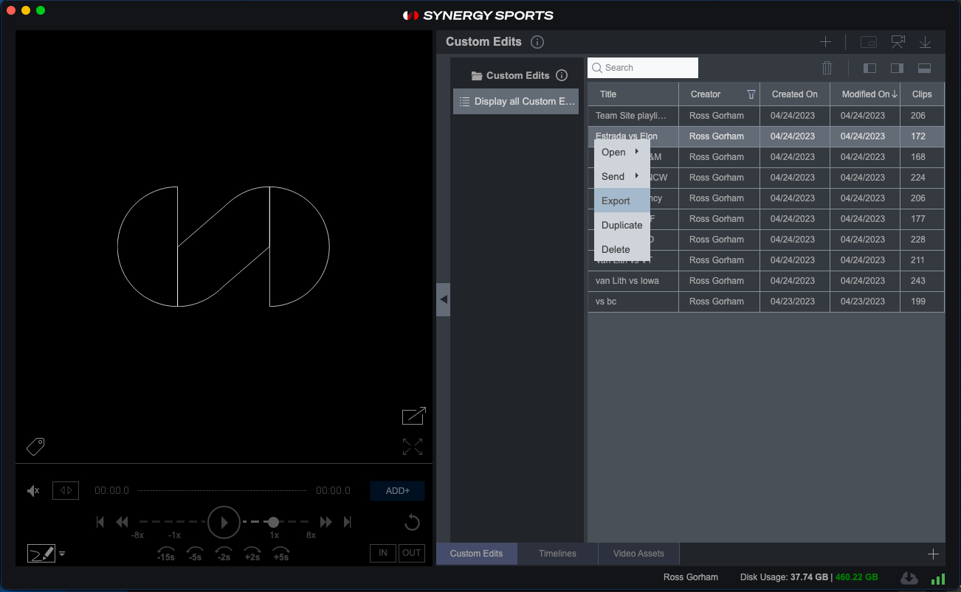Click Ross Gorham in status bar
The image size is (961, 592).
click(691, 577)
